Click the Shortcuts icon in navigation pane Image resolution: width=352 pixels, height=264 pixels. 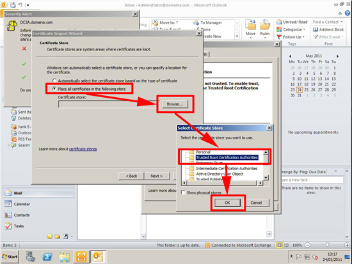65,236
